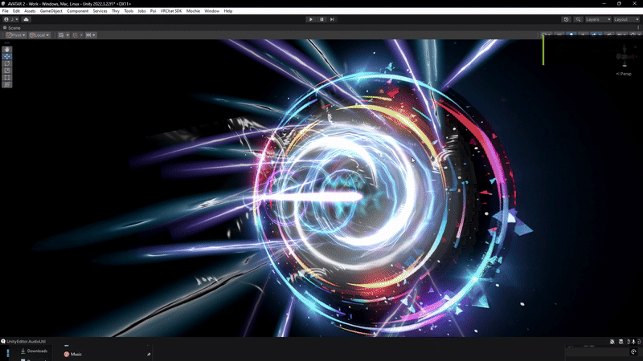Start Play mode with the Play button
The width and height of the screenshot is (643, 361).
pyautogui.click(x=311, y=19)
